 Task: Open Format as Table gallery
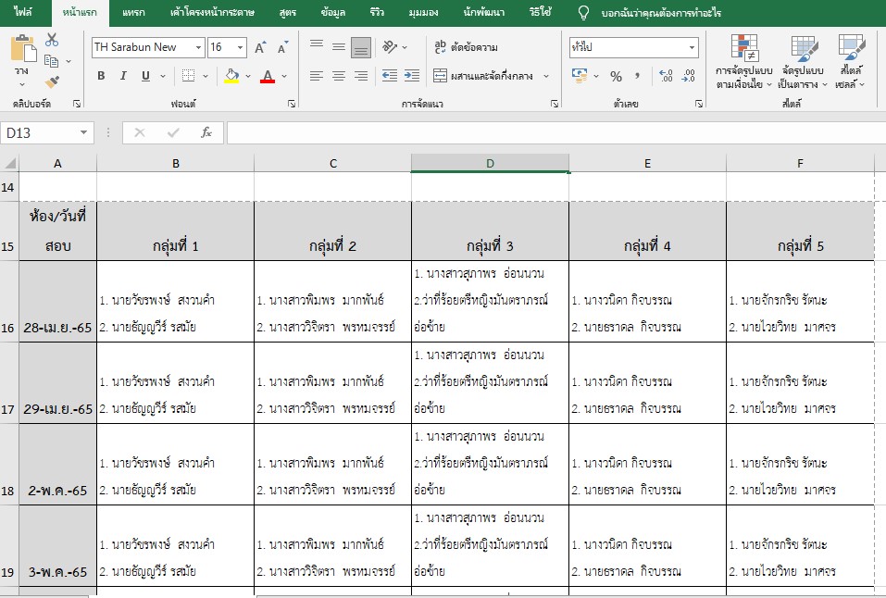803,61
